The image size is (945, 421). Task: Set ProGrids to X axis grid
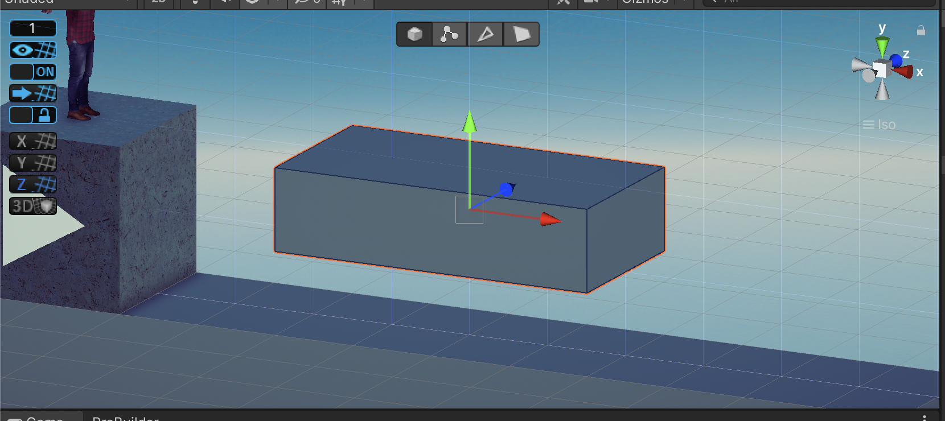33,141
